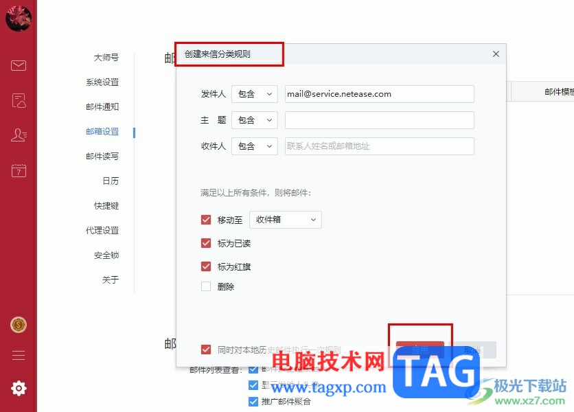Click the 收件人 contact input field

(x=380, y=146)
